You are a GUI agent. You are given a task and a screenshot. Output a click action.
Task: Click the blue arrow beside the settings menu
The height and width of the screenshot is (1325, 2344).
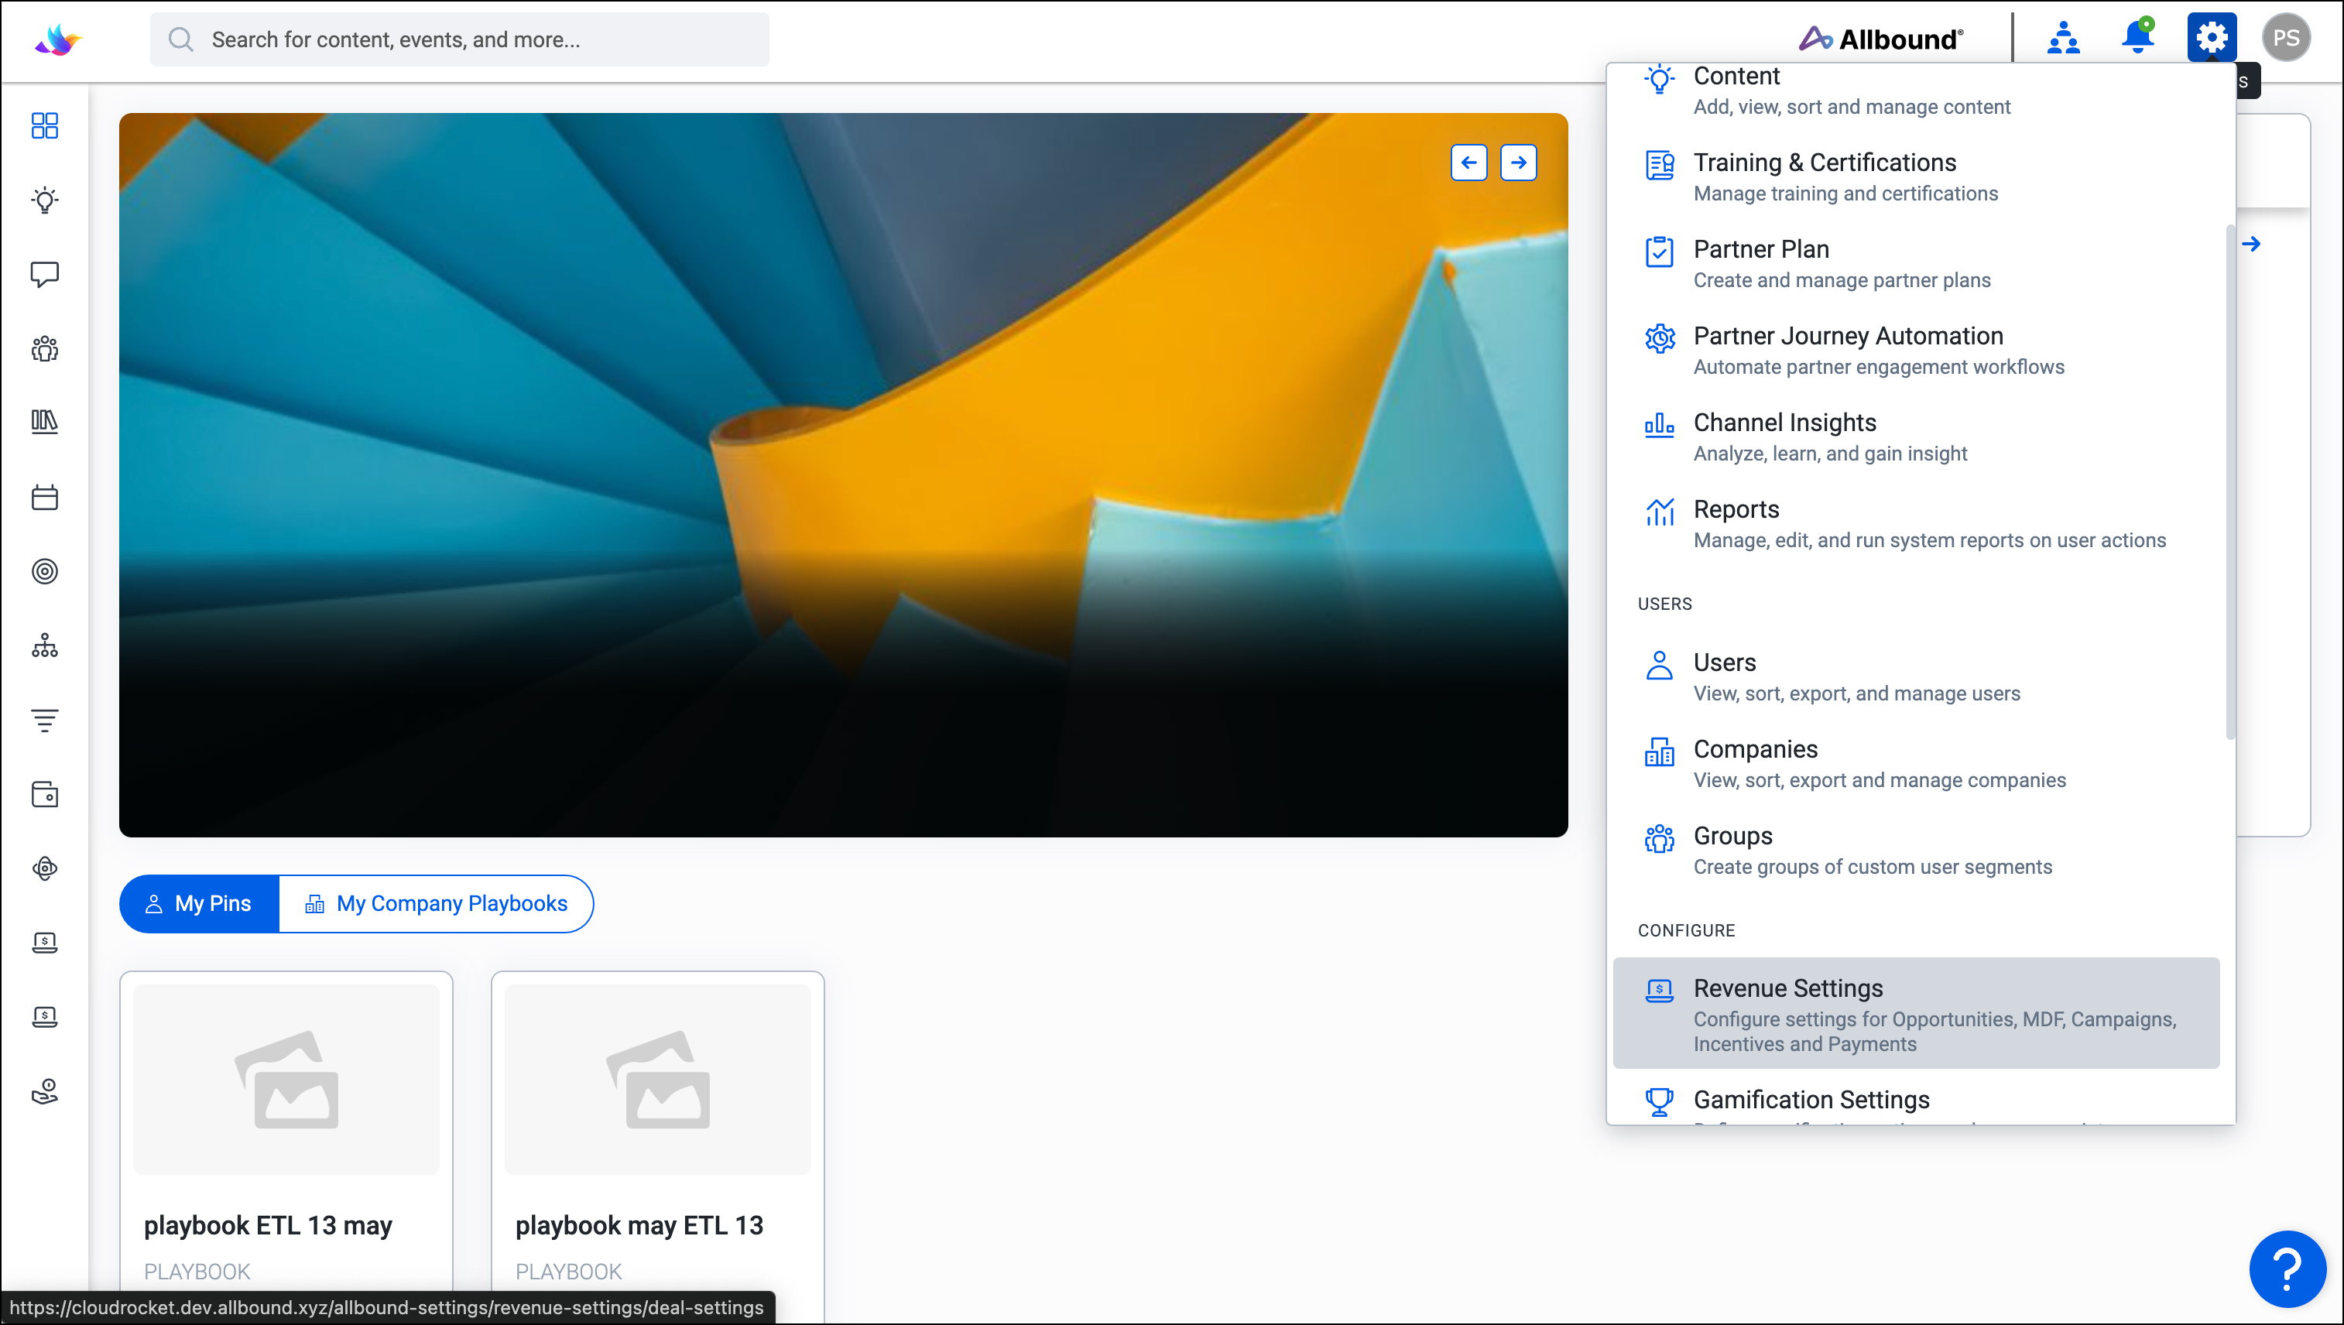coord(2251,244)
